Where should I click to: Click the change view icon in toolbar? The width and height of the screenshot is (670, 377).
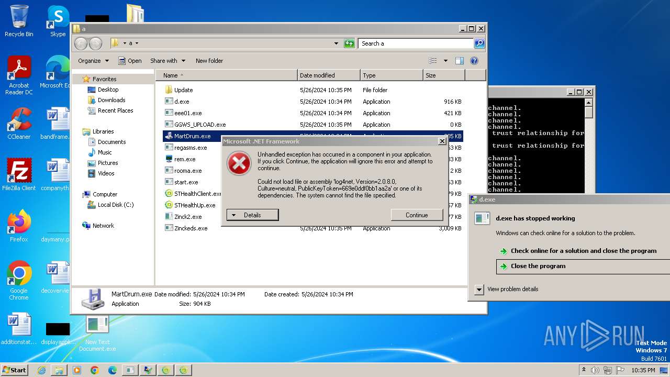432,61
